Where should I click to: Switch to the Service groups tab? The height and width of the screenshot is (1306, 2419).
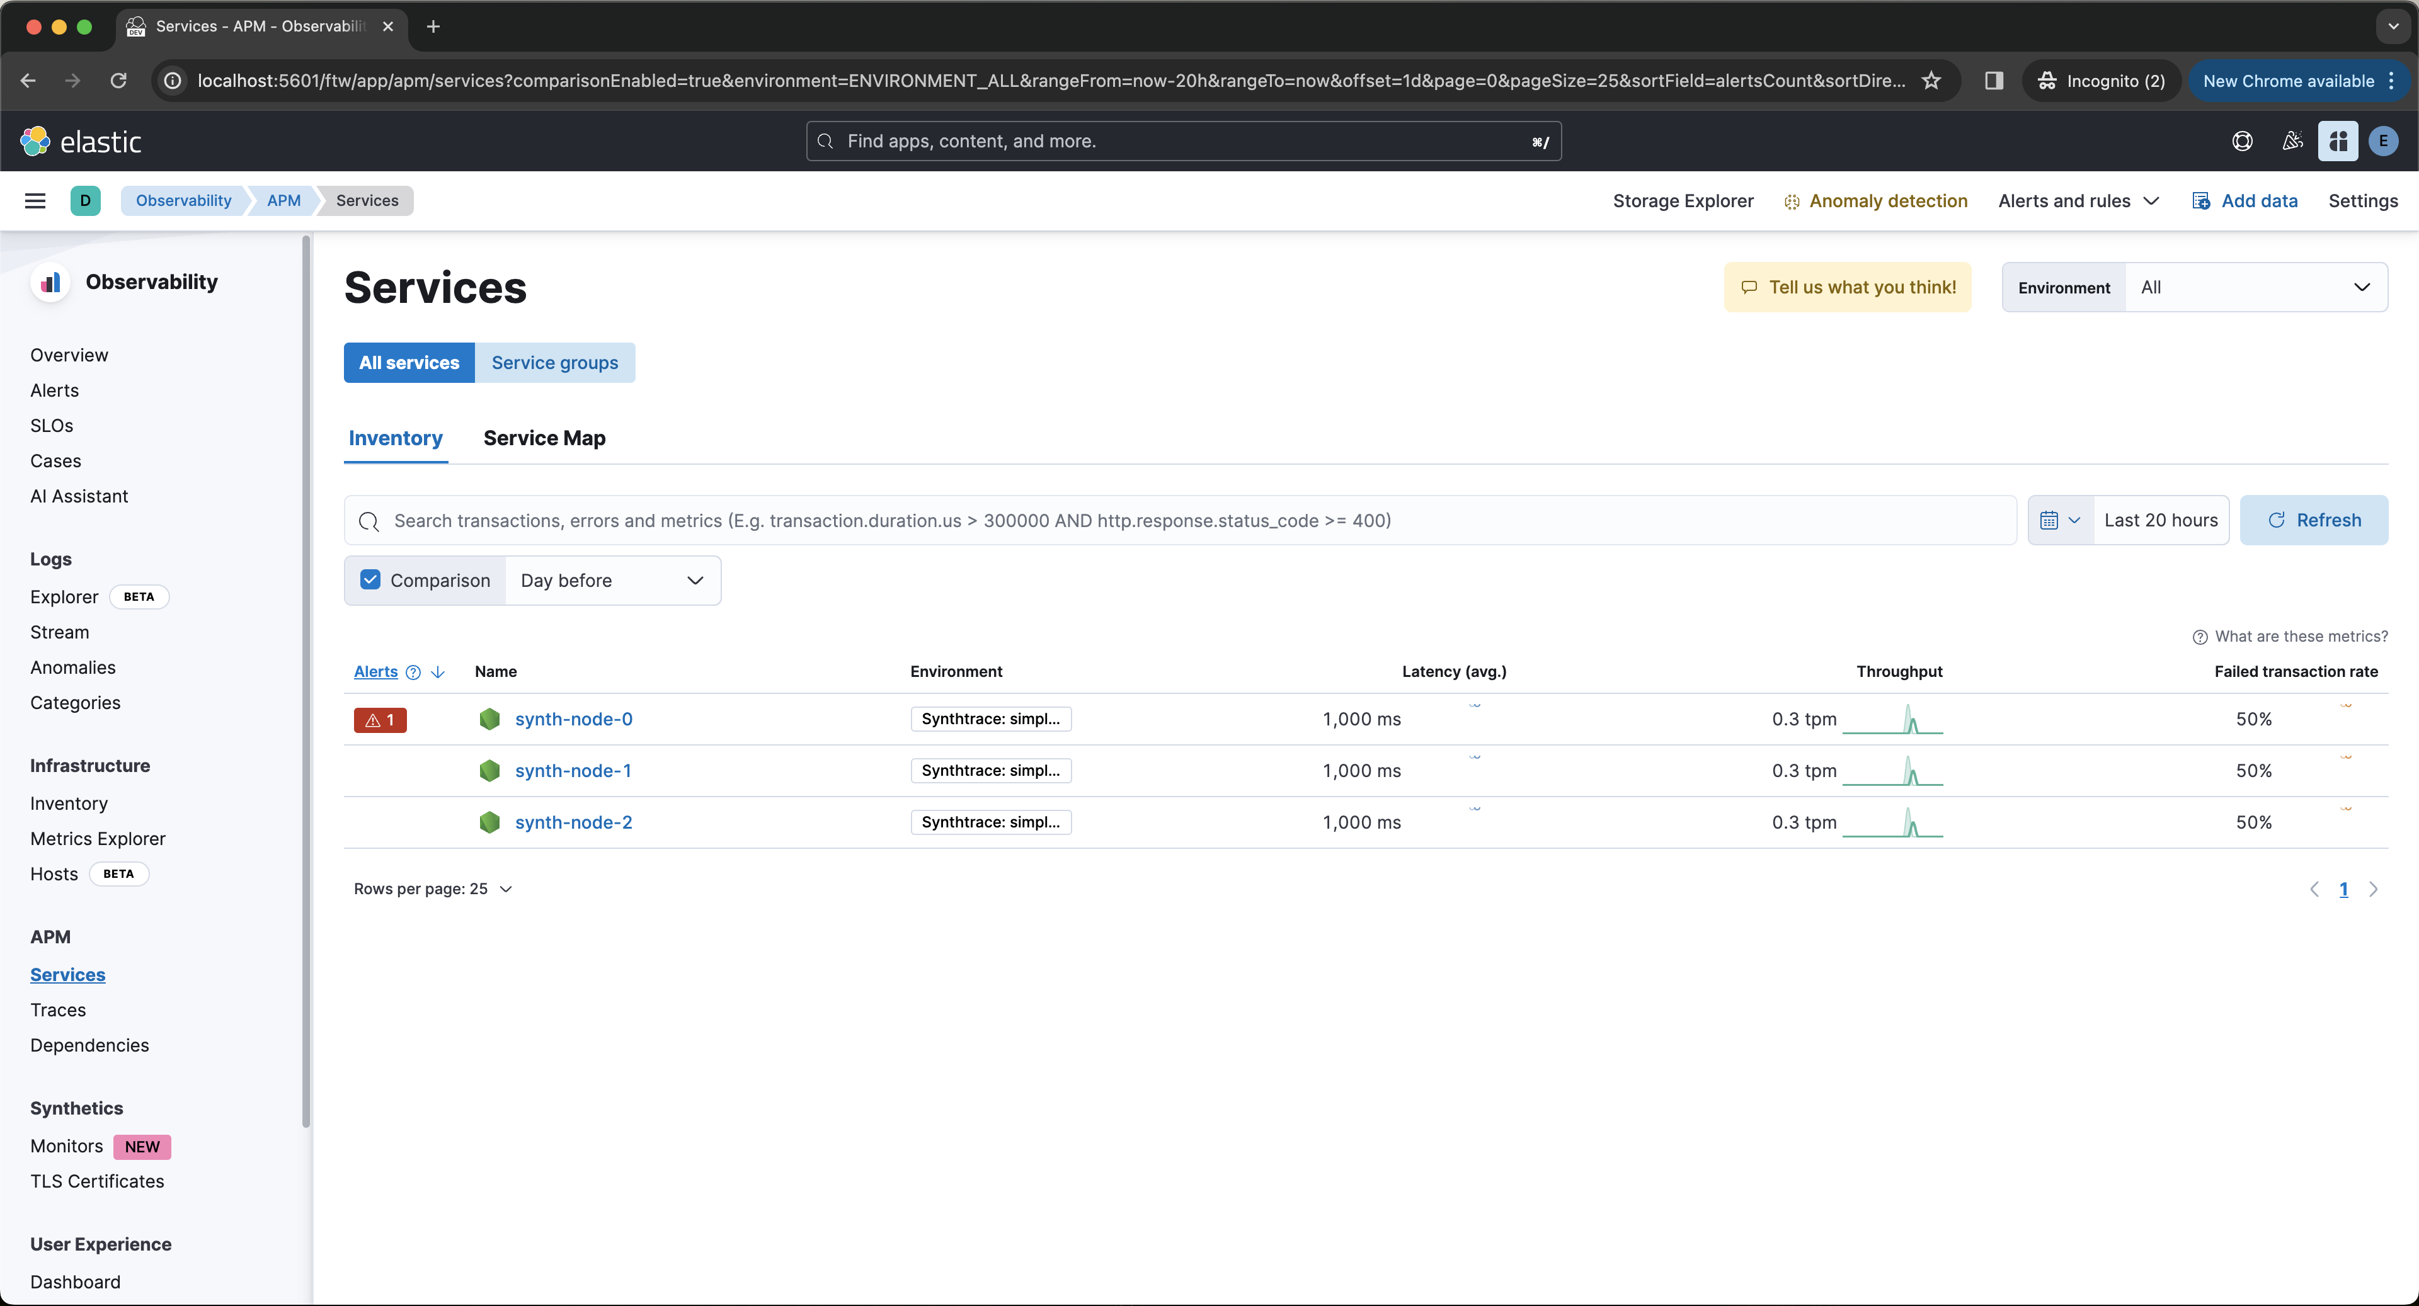coord(555,363)
